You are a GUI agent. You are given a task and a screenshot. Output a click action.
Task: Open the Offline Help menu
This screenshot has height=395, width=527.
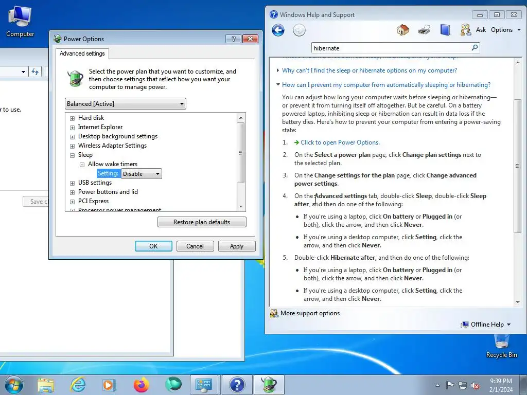click(490, 325)
